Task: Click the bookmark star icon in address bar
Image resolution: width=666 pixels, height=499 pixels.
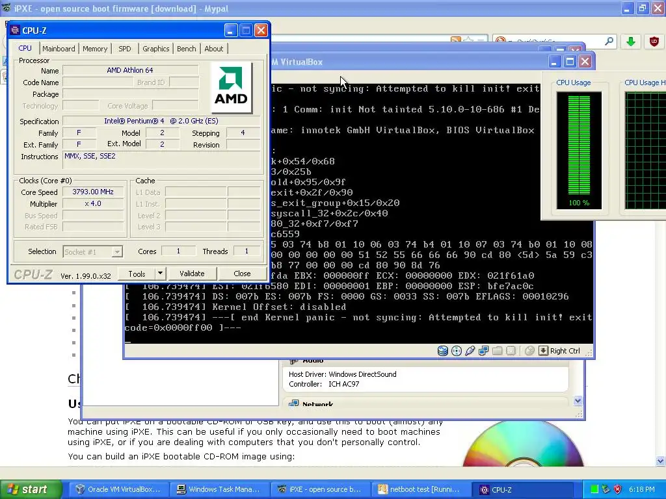Action: [468, 40]
